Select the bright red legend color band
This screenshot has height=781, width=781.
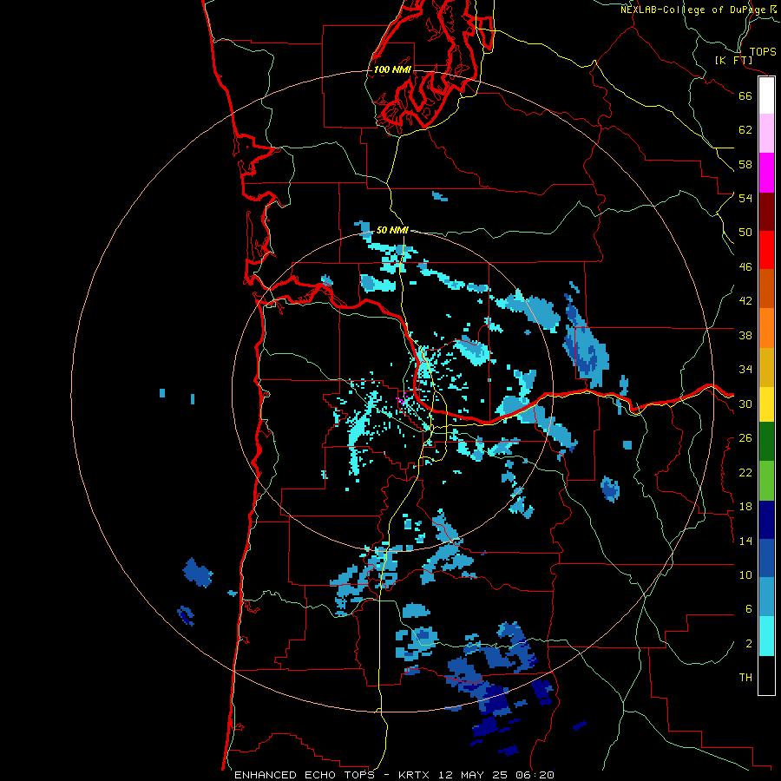[x=766, y=250]
